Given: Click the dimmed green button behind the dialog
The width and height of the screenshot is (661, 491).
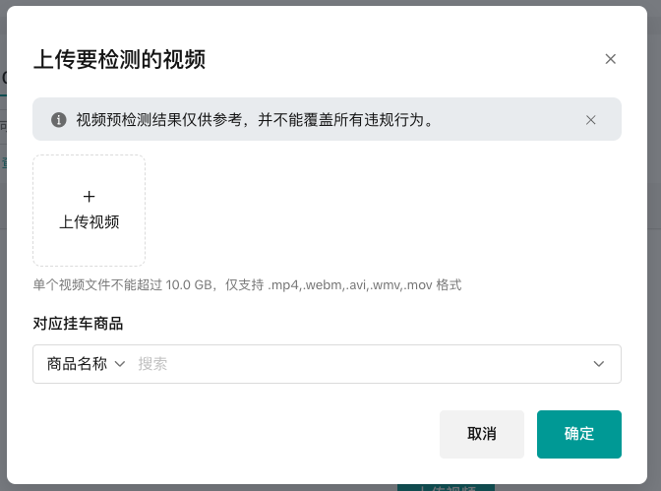Looking at the screenshot, I should (x=445, y=487).
